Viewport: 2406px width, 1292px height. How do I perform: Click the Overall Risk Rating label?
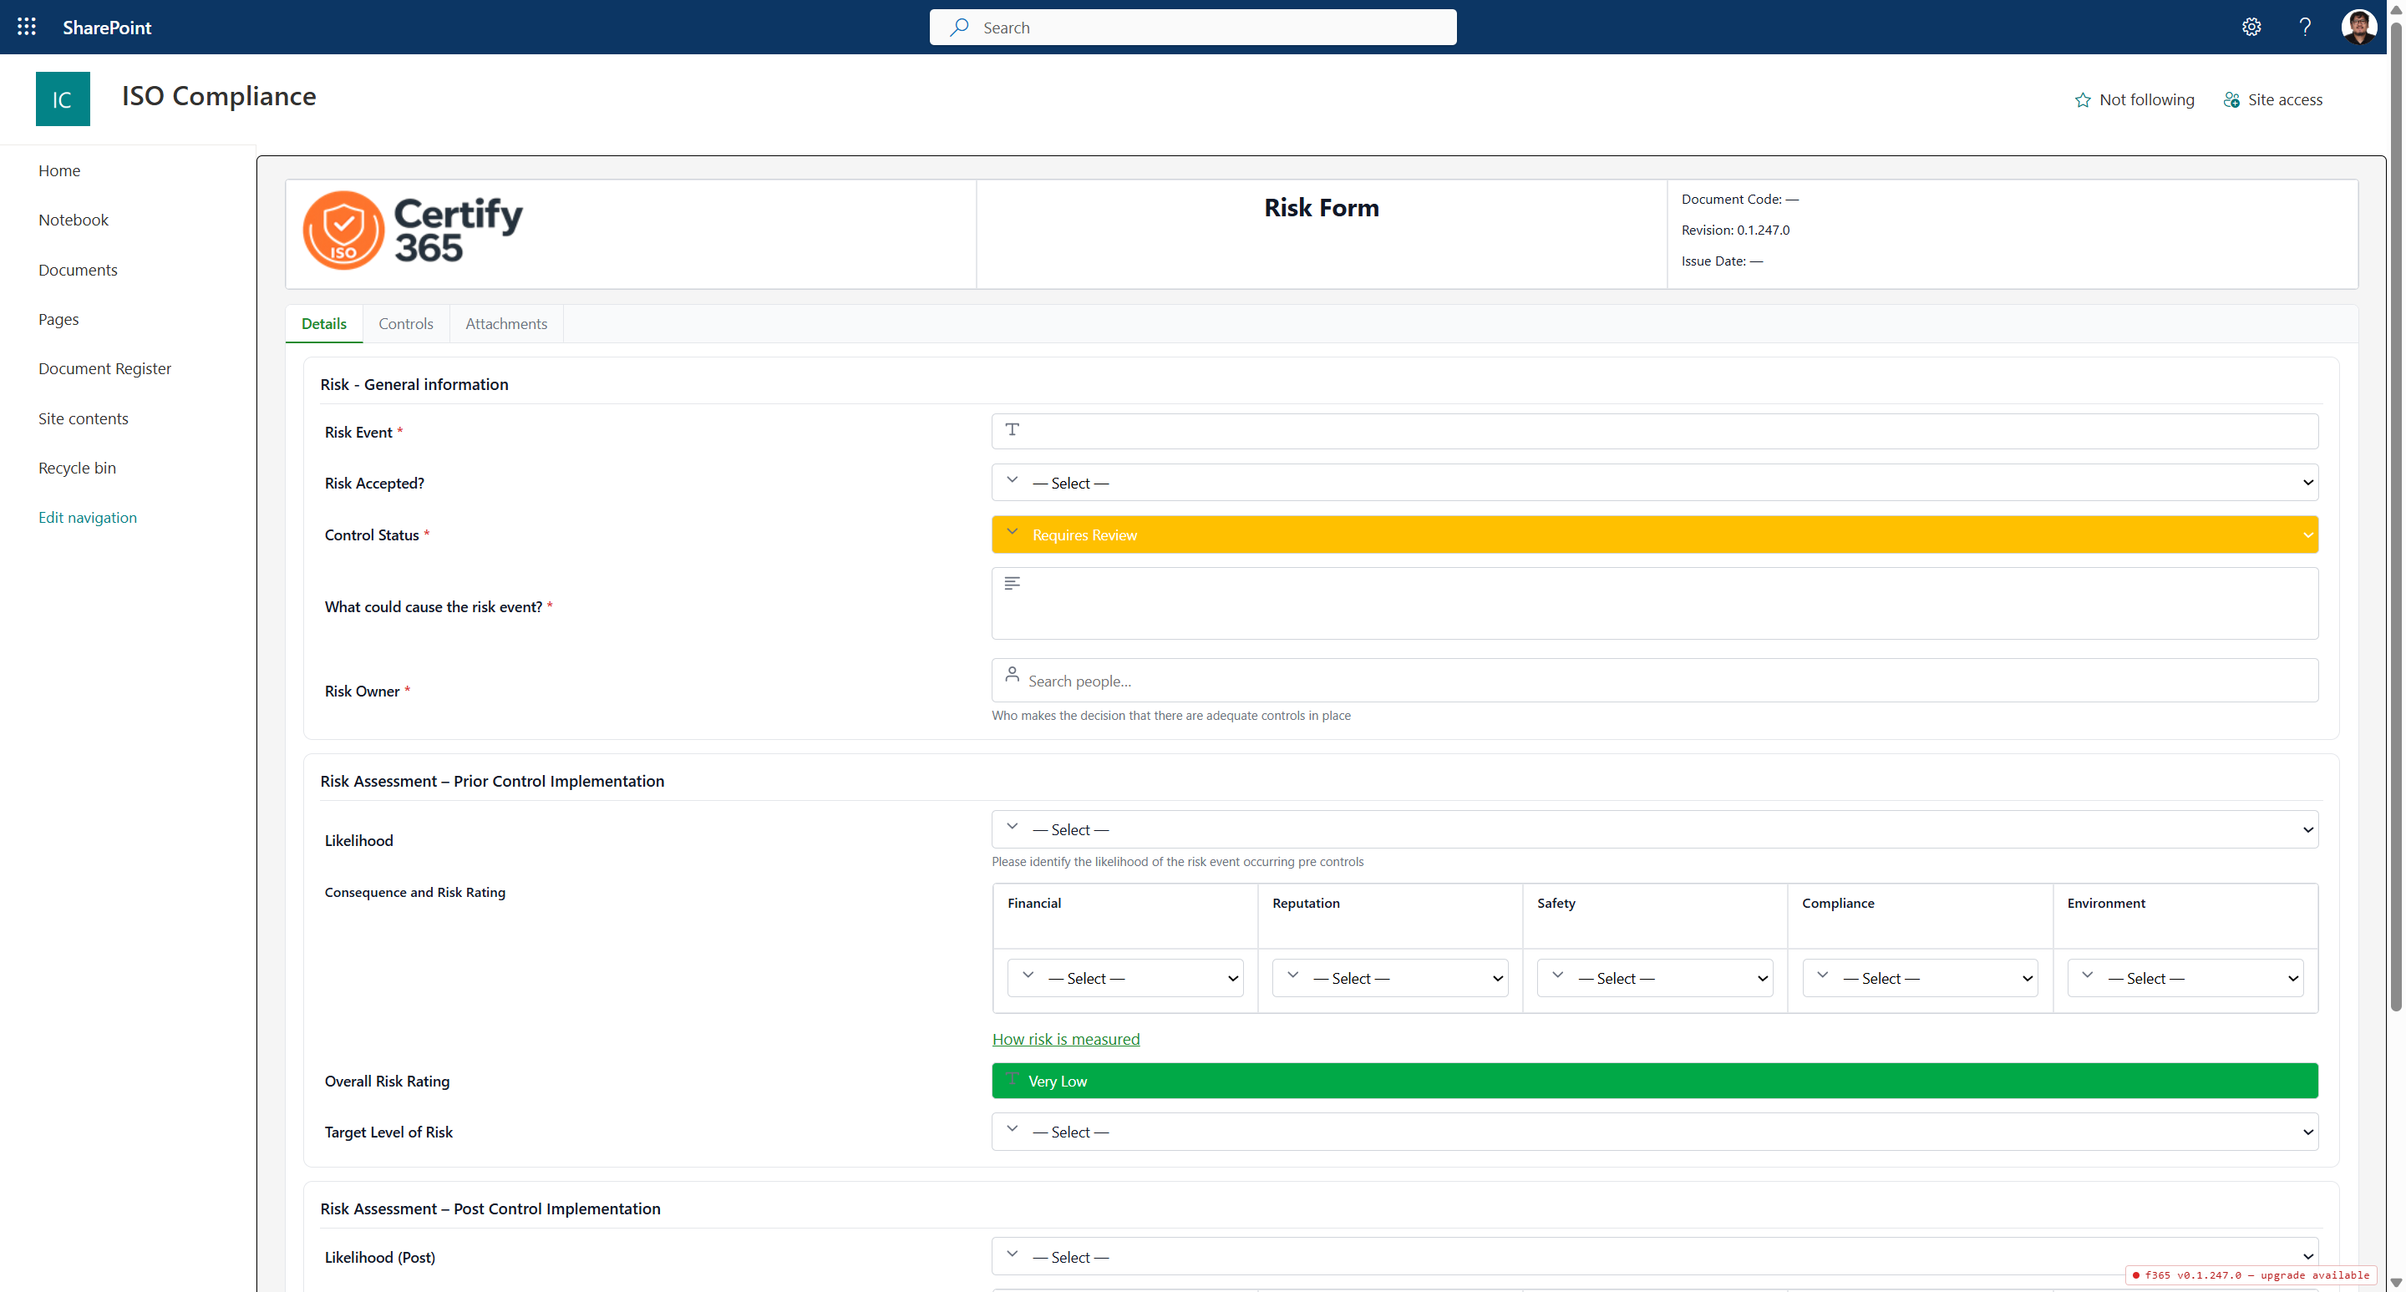point(387,1081)
